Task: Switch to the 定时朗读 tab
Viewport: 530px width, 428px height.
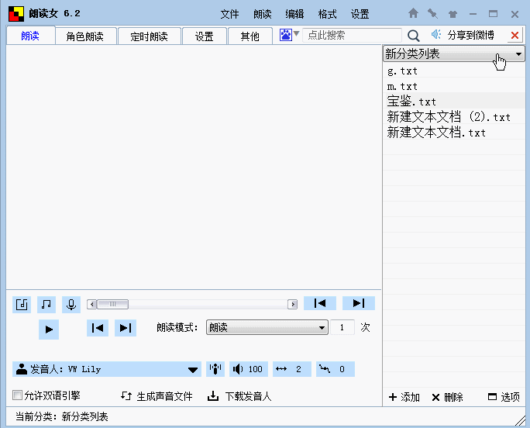Action: pyautogui.click(x=149, y=36)
